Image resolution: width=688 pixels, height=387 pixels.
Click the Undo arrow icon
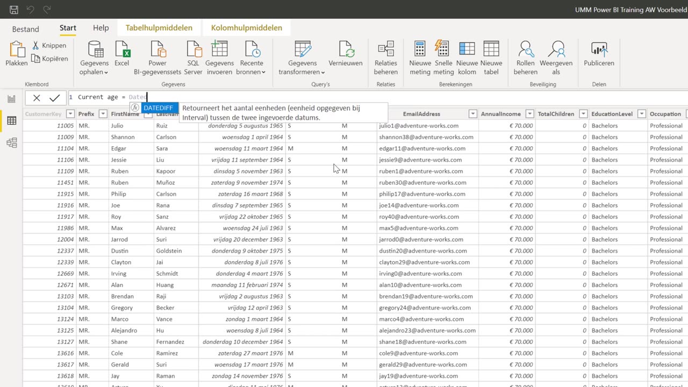tap(31, 10)
